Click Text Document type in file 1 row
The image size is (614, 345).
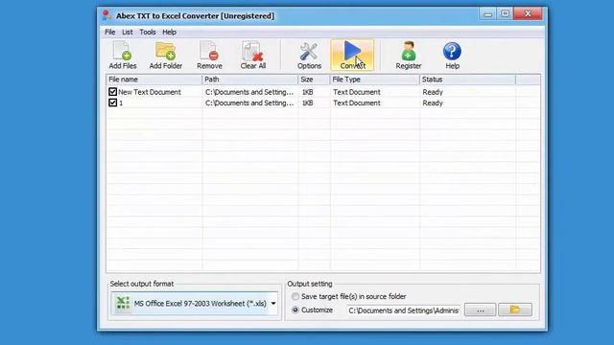pos(357,103)
